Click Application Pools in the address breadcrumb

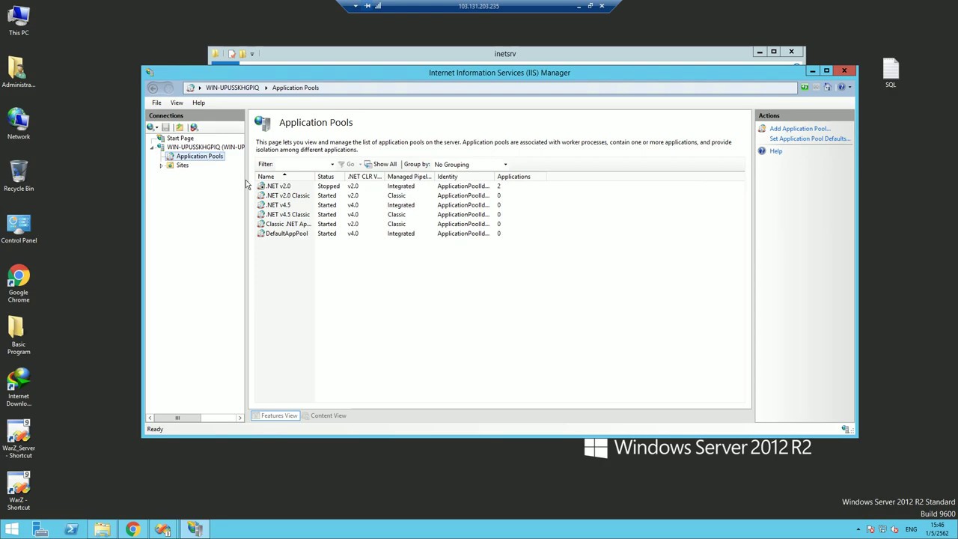click(x=296, y=88)
